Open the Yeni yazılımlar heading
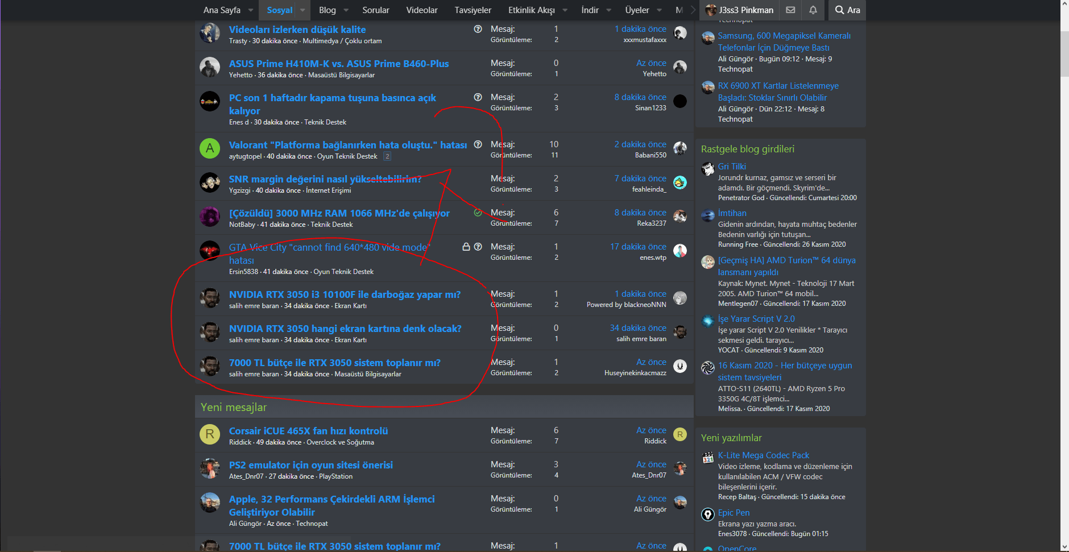The height and width of the screenshot is (552, 1069). pos(731,438)
